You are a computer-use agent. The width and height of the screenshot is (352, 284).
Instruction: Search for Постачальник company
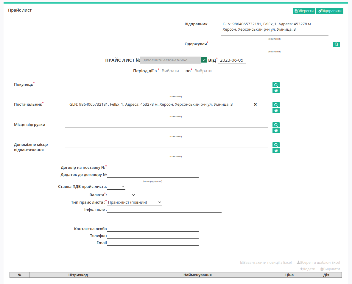tap(276, 105)
